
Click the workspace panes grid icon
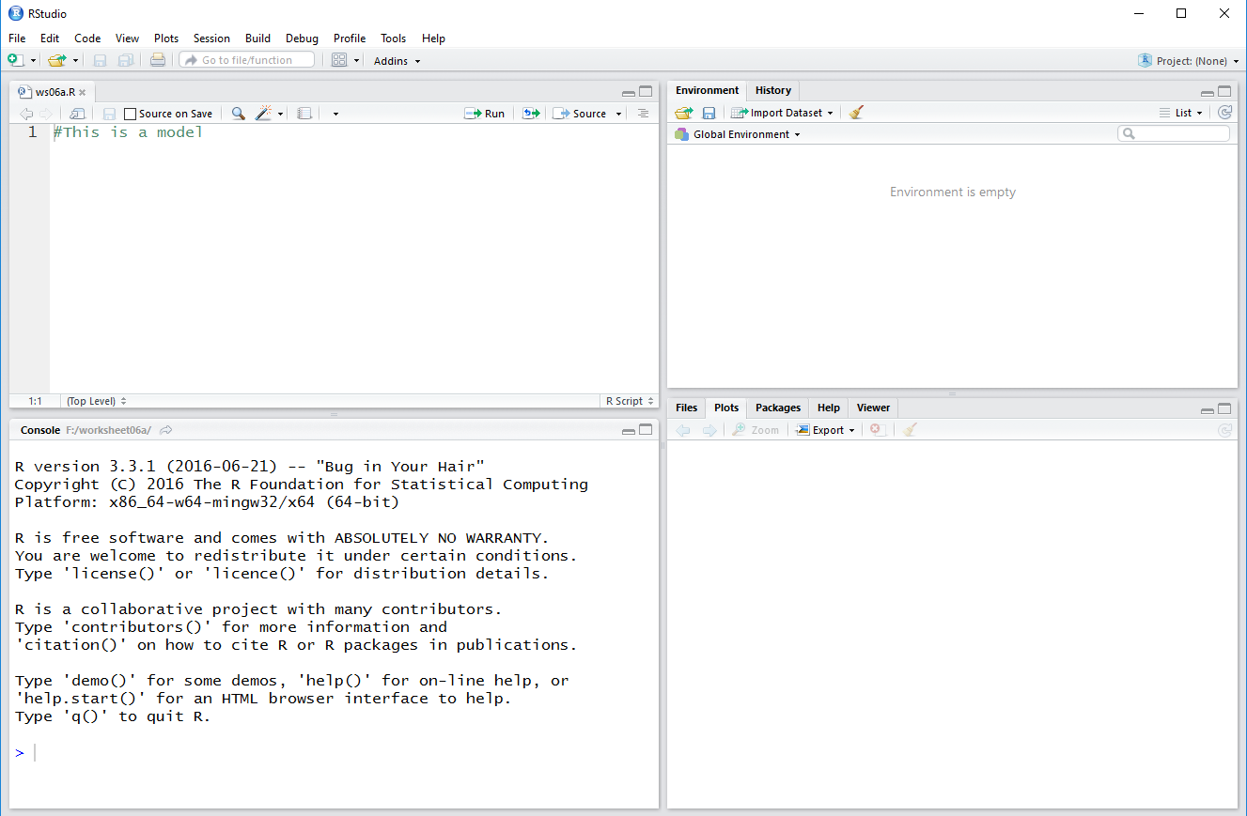[x=339, y=60]
